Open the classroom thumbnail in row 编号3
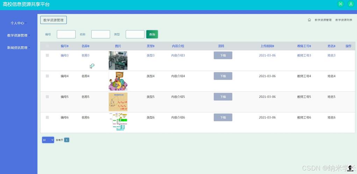This screenshot has width=357, height=174. click(118, 61)
